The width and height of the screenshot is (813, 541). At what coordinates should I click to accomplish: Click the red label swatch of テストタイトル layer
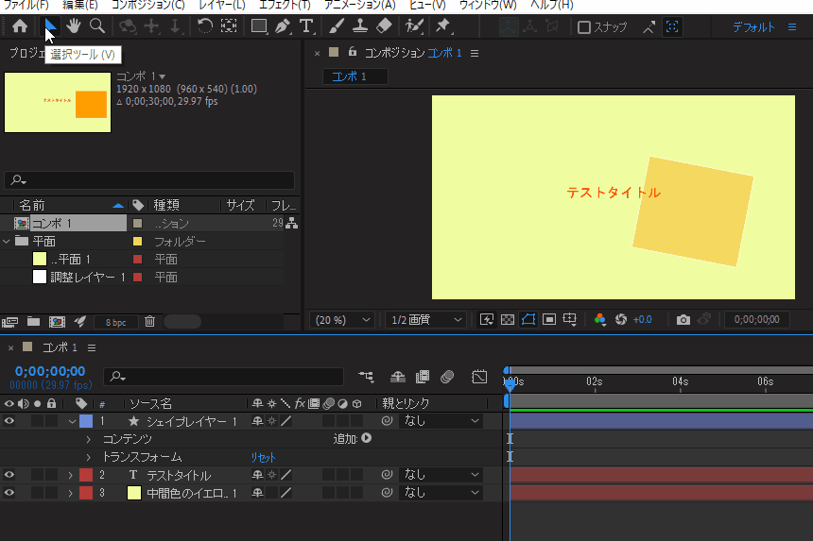86,475
